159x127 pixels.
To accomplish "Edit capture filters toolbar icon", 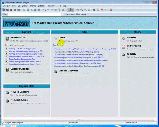I will (x=94, y=10).
